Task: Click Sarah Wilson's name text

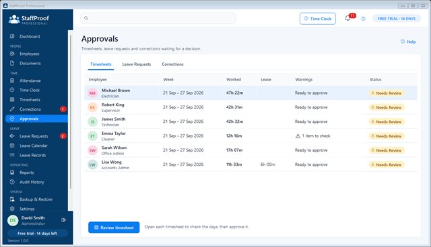Action: (114, 148)
